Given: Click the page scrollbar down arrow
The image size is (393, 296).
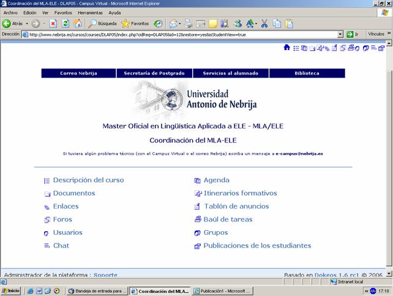Looking at the screenshot, I should (389, 274).
